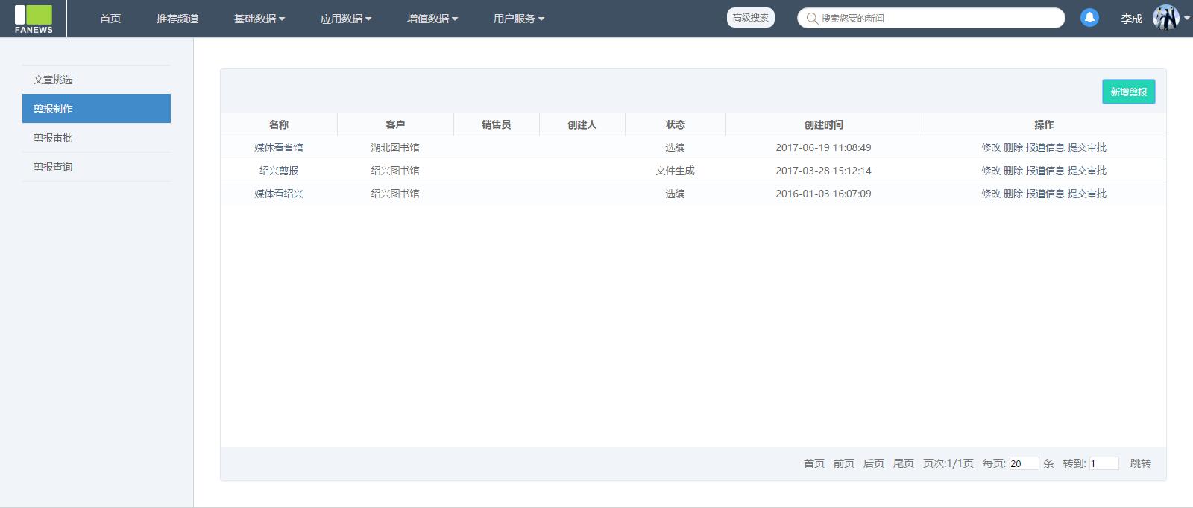
Task: Click the username 李成
Action: click(1131, 19)
